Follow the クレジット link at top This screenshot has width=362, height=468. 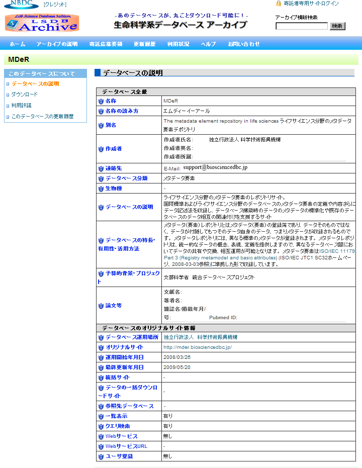[55, 5]
